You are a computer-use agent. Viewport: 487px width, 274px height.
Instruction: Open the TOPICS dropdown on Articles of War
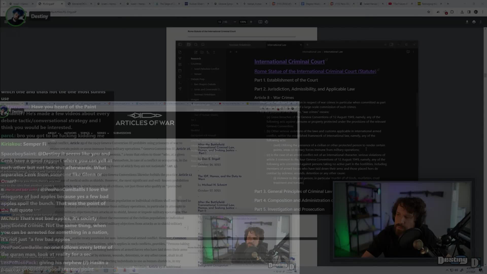[x=86, y=133]
